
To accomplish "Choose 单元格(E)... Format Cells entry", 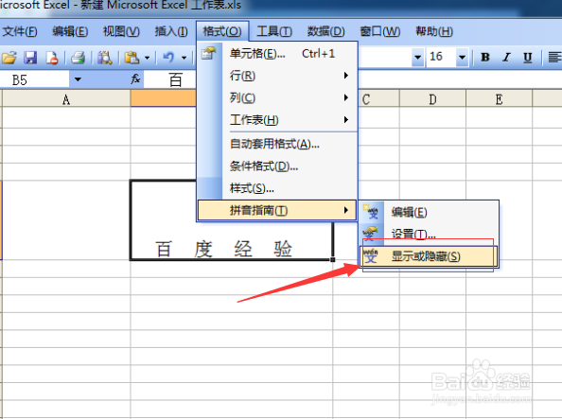I will tap(277, 54).
